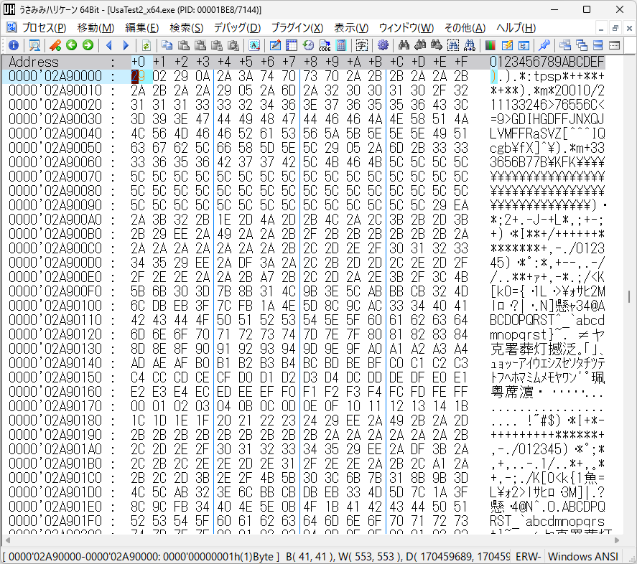Open the calculator tool icon
Screen dimensions: 637x564
pyautogui.click(x=341, y=45)
